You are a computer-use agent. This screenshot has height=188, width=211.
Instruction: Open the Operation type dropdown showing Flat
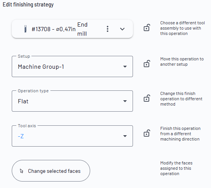tap(72, 101)
